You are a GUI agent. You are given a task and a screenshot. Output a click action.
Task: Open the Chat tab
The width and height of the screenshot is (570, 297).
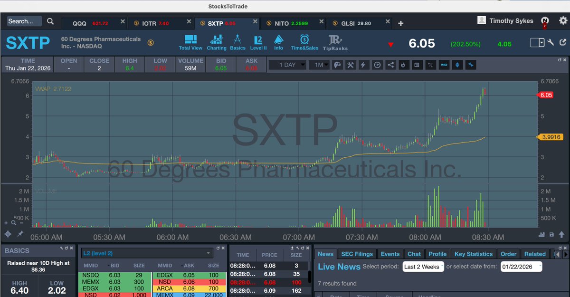(x=414, y=254)
